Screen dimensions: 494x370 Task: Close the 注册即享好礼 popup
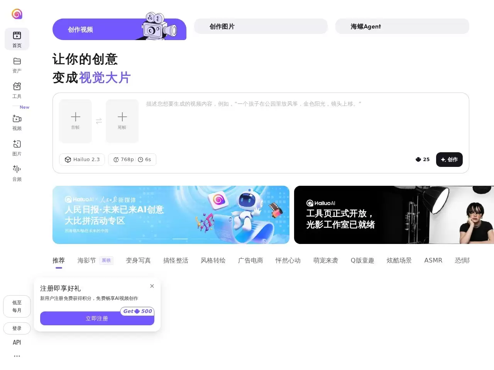pos(152,286)
